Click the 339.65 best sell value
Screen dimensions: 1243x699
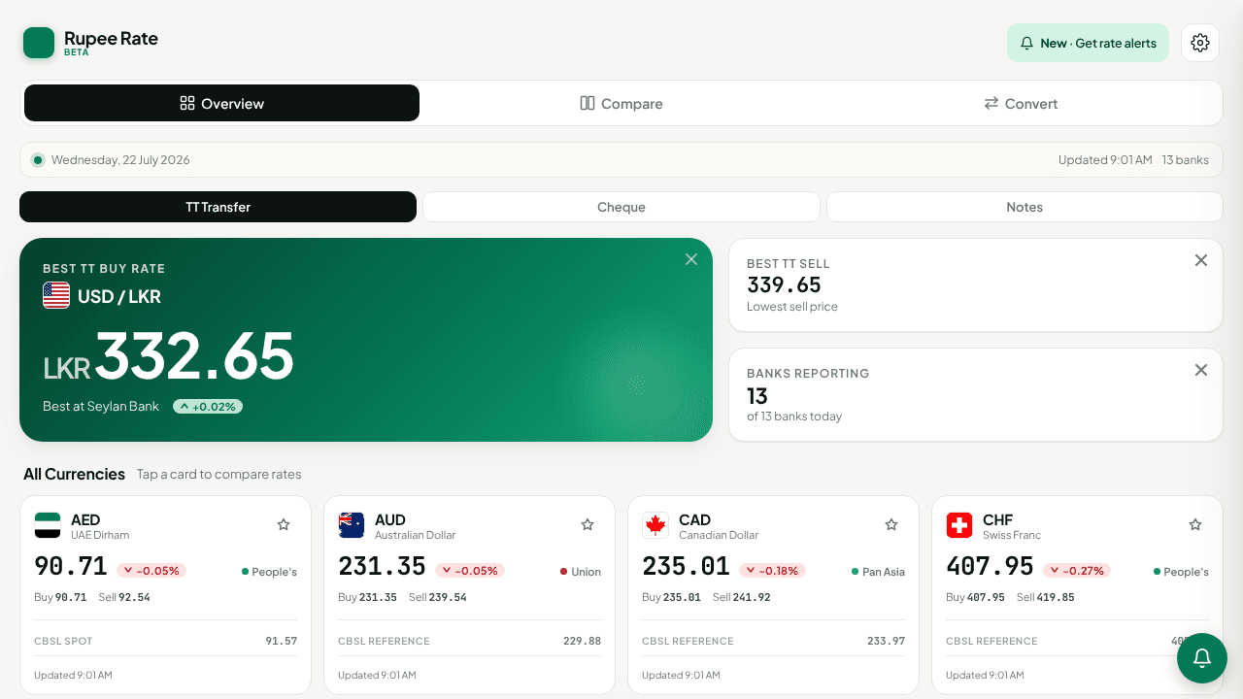click(784, 284)
